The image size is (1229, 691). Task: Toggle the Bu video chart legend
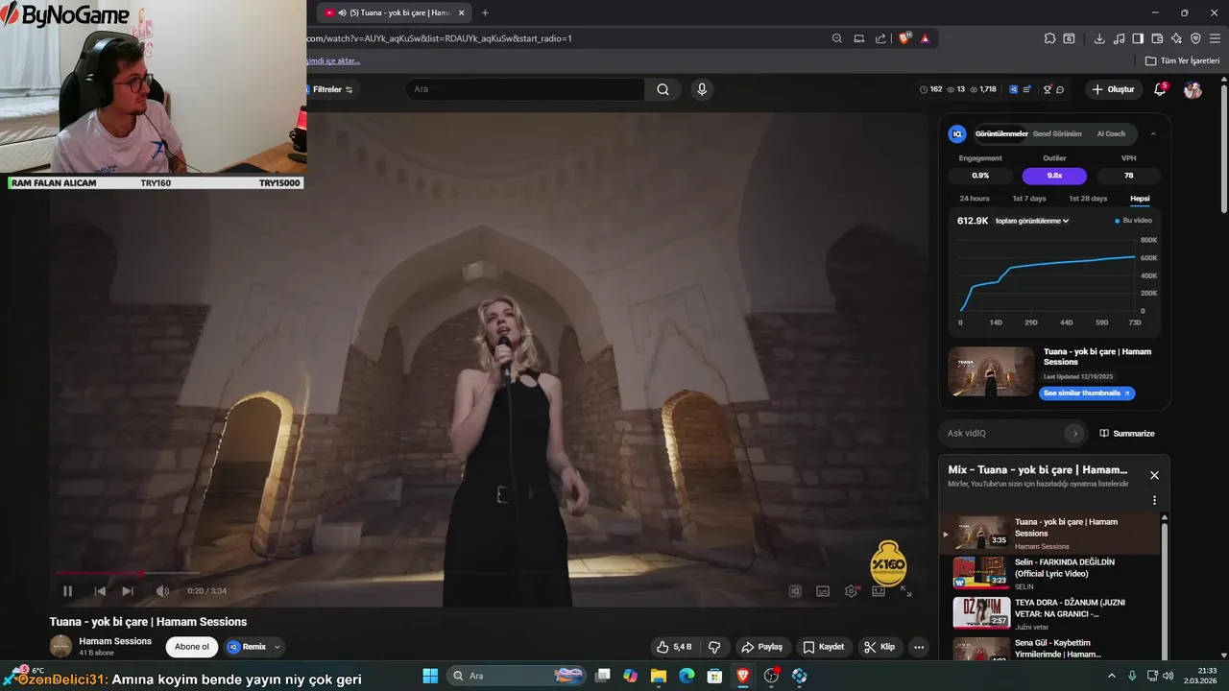[1133, 221]
